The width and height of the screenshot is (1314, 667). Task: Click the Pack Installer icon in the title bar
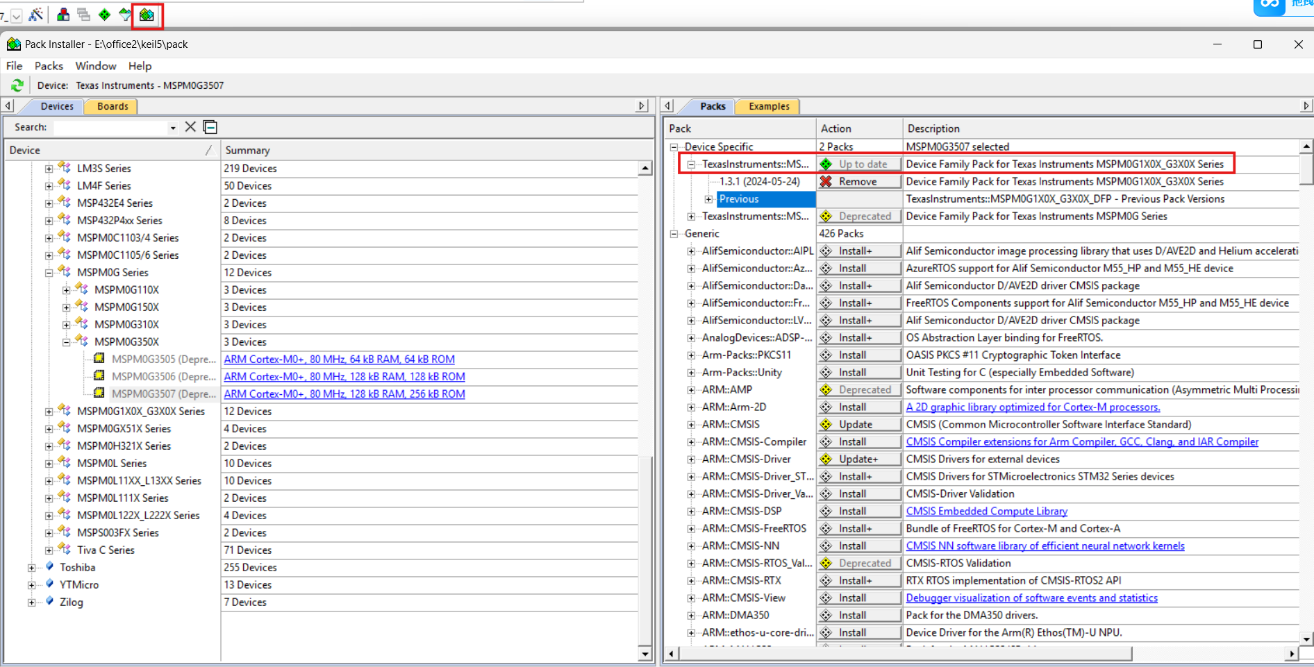tap(13, 44)
